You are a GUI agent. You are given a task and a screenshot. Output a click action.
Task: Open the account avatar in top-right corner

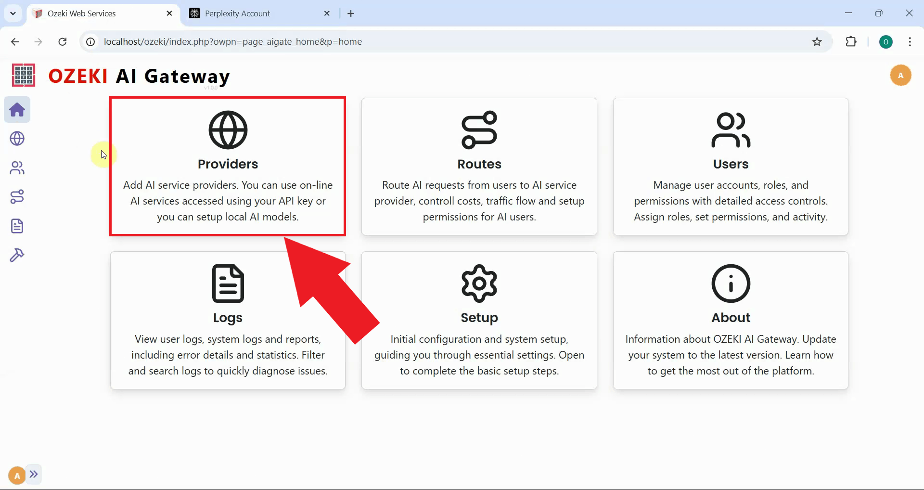pos(901,75)
